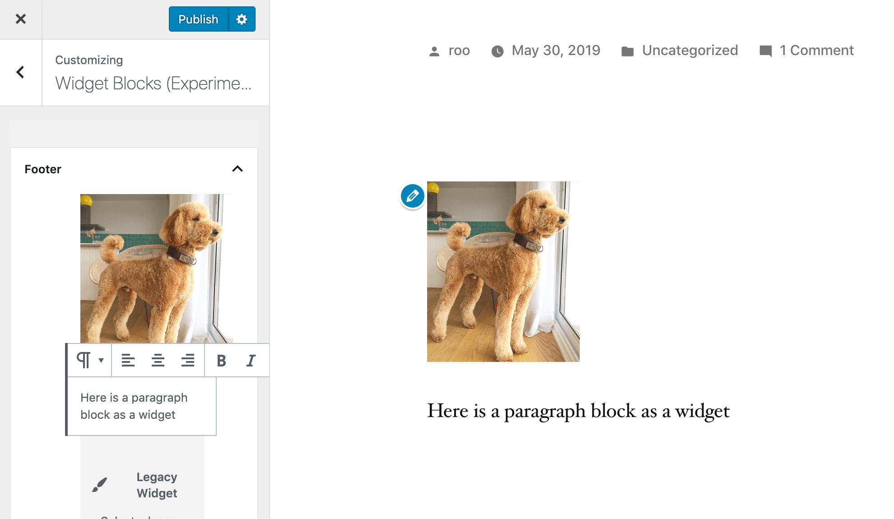Toggle bold formatting
The width and height of the screenshot is (894, 519).
coord(221,360)
